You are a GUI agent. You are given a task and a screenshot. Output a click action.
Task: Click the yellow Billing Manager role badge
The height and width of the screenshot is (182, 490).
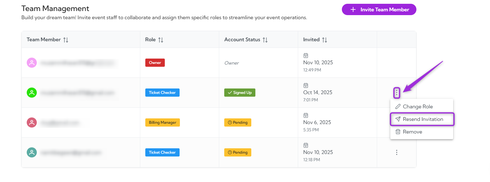[x=162, y=122]
